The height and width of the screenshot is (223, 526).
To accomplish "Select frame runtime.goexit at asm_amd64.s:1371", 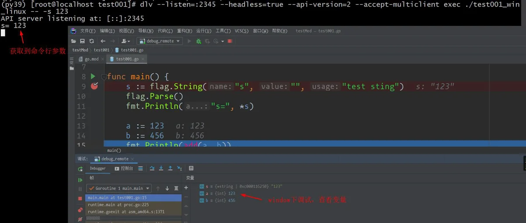I will [133, 212].
